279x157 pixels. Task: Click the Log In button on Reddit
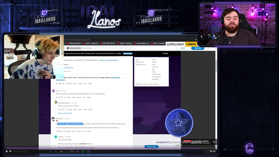pyautogui.click(x=183, y=48)
